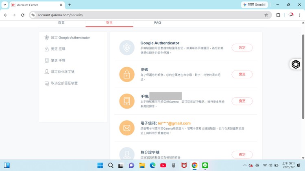Open sidebar 變更 密碼 item
Screen dimensions: 305x171
pos(55,49)
